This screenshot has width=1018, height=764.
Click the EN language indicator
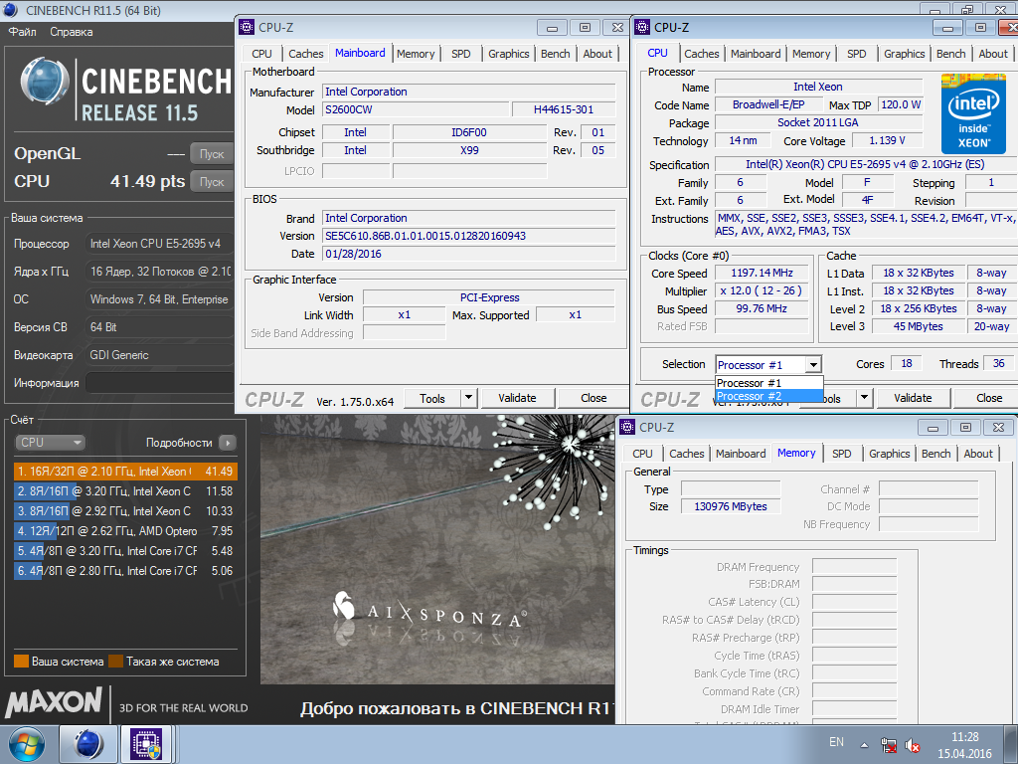point(836,742)
